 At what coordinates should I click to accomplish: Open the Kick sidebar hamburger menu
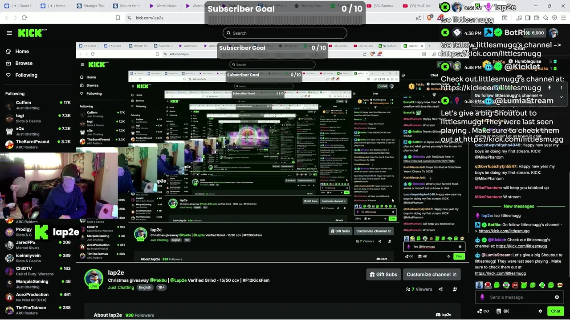click(9, 33)
